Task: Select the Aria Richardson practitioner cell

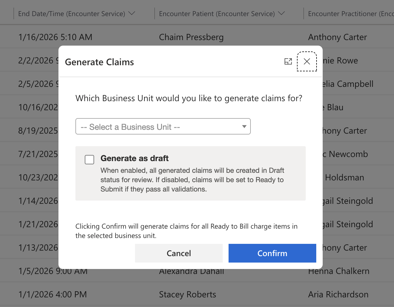Action: coord(338,294)
